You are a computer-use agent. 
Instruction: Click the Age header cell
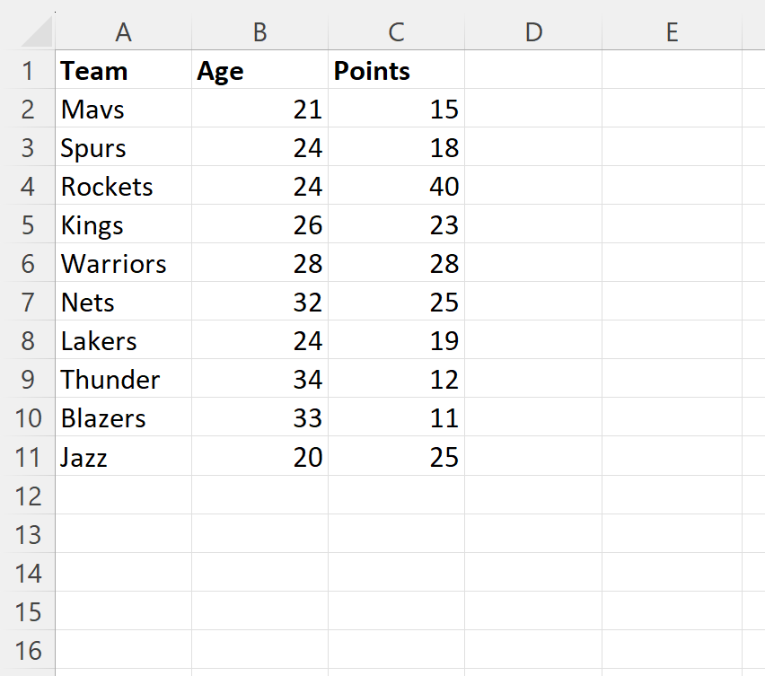(x=260, y=70)
